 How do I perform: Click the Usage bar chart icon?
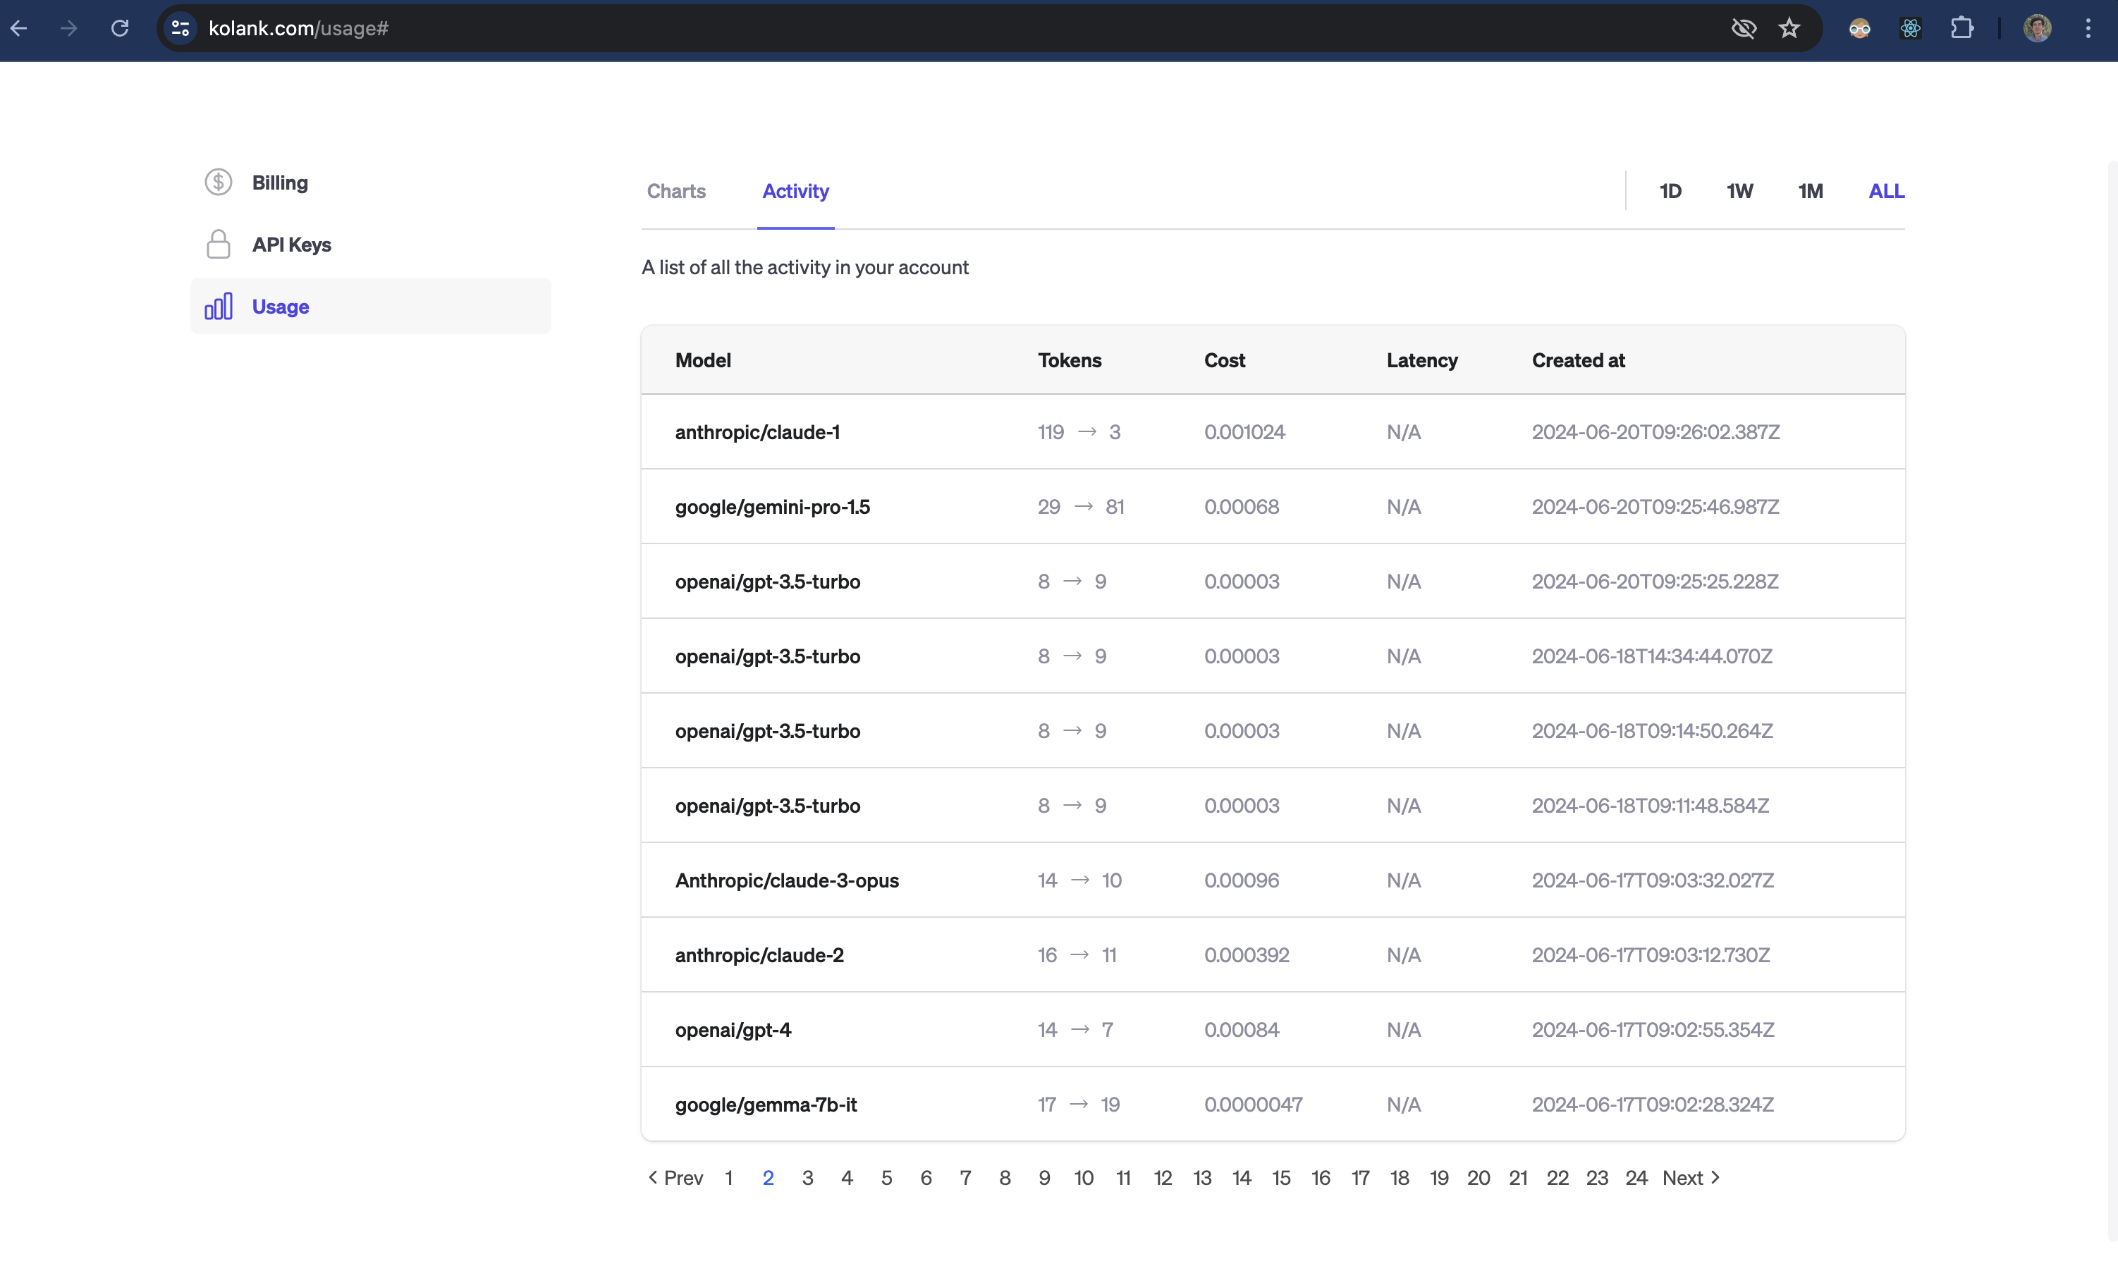[219, 306]
